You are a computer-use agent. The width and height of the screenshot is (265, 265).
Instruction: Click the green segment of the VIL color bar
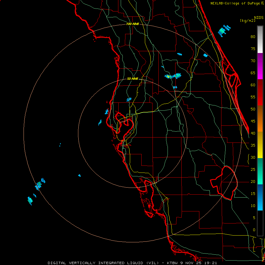tap(260, 171)
